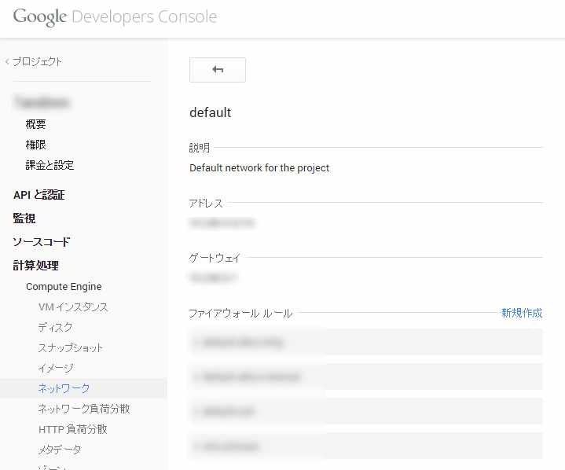The width and height of the screenshot is (565, 470).
Task: Open ディスク disks page
Action: (x=55, y=327)
